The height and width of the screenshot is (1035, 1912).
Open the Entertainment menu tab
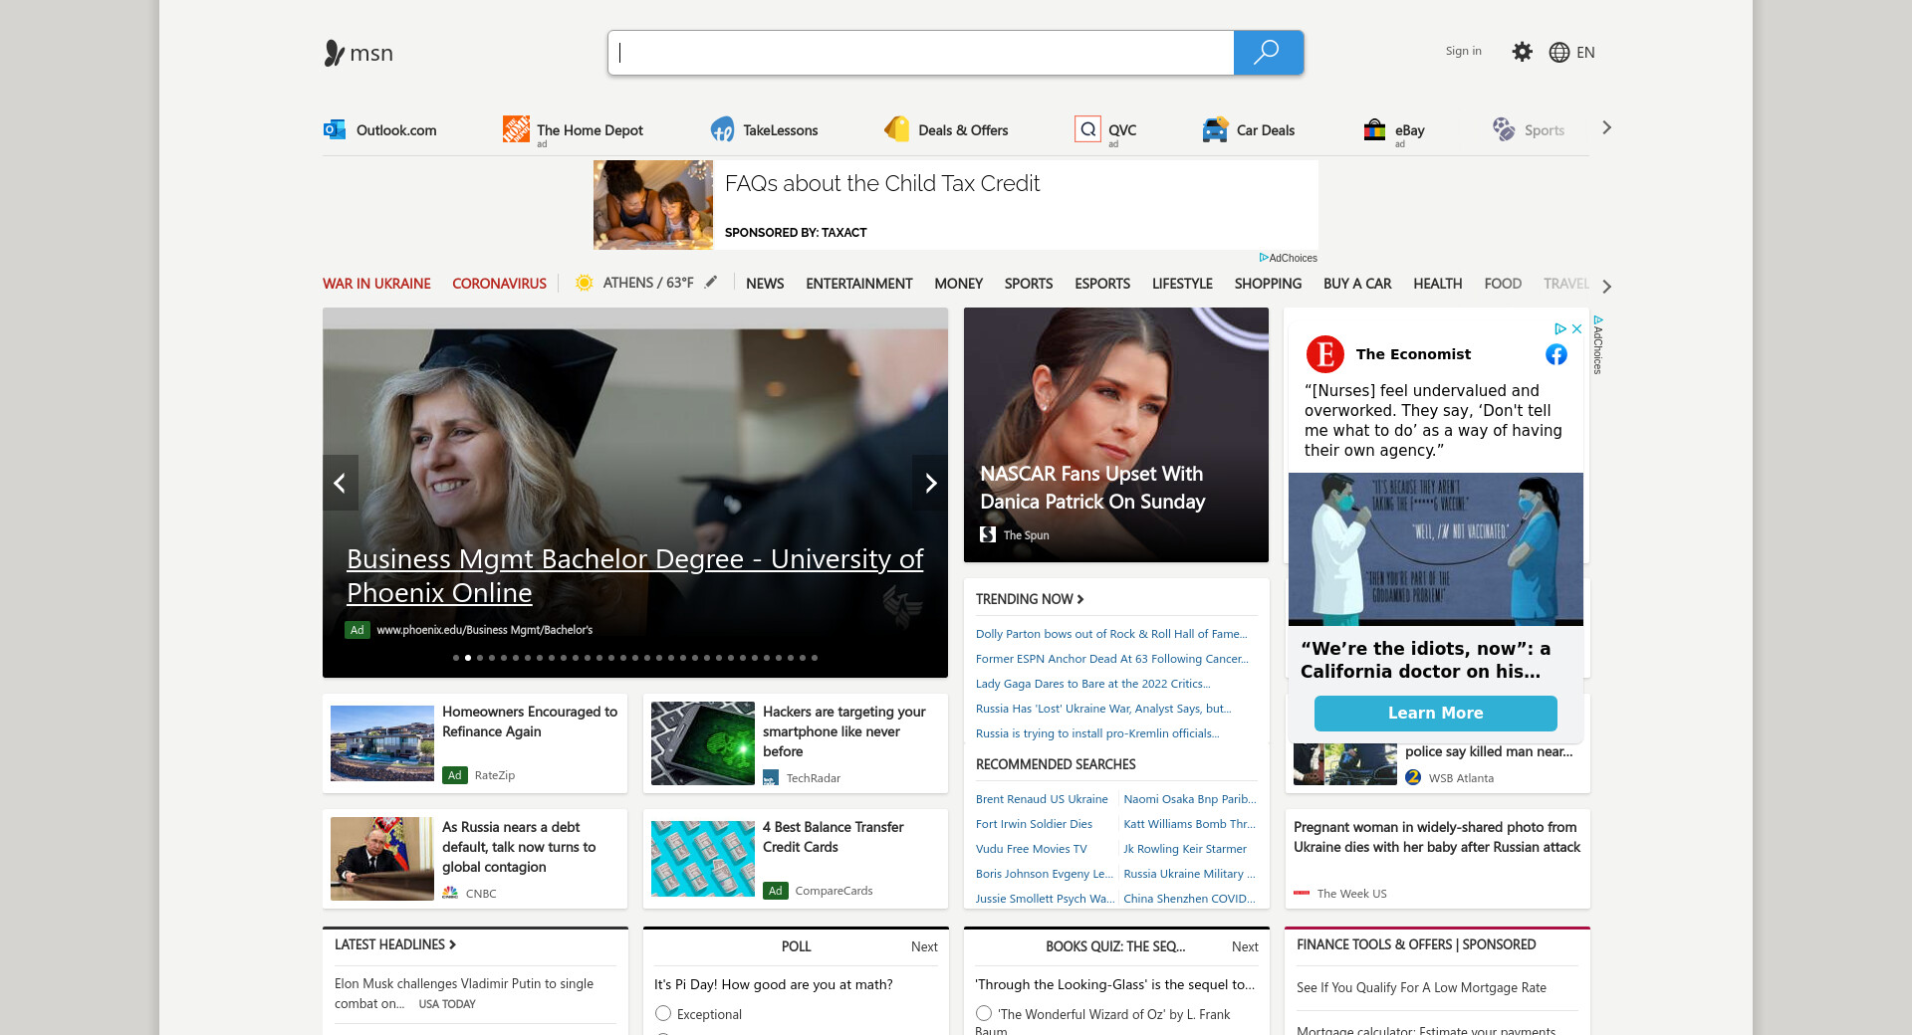[x=858, y=284]
